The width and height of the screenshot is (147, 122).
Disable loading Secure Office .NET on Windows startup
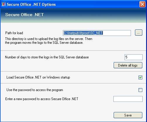[x=140, y=77]
